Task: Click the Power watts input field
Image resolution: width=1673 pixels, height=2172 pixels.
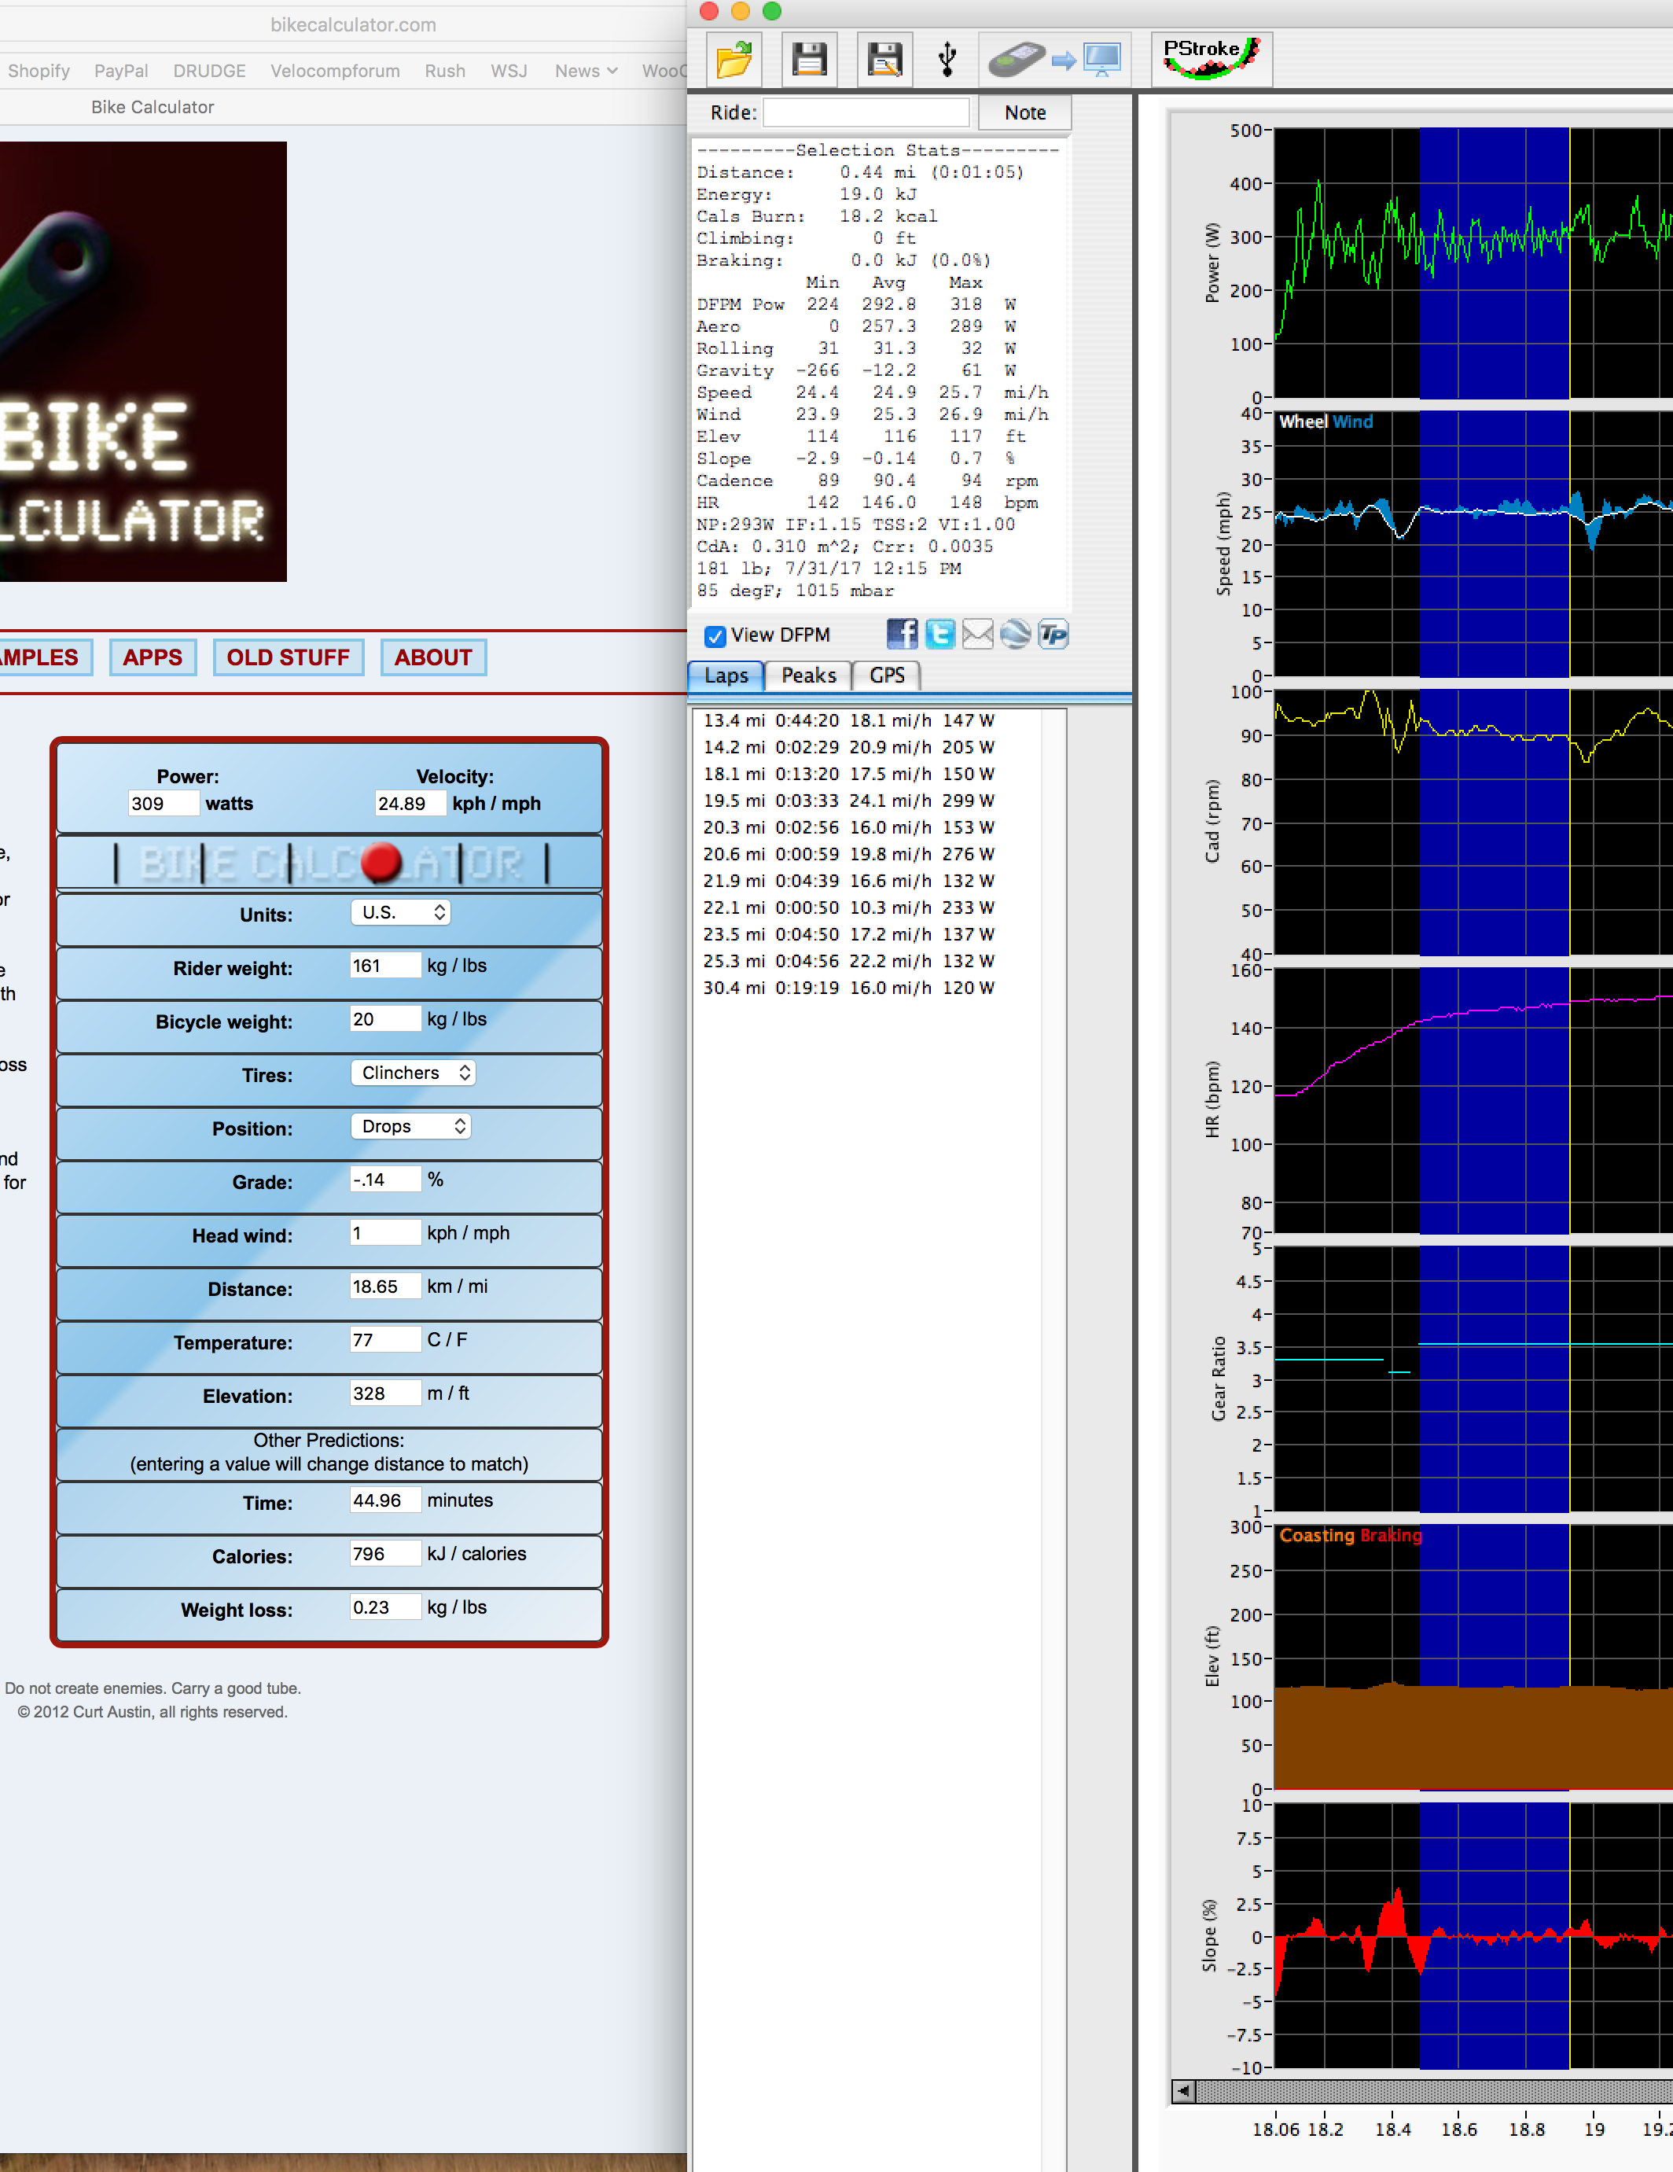Action: pyautogui.click(x=164, y=804)
